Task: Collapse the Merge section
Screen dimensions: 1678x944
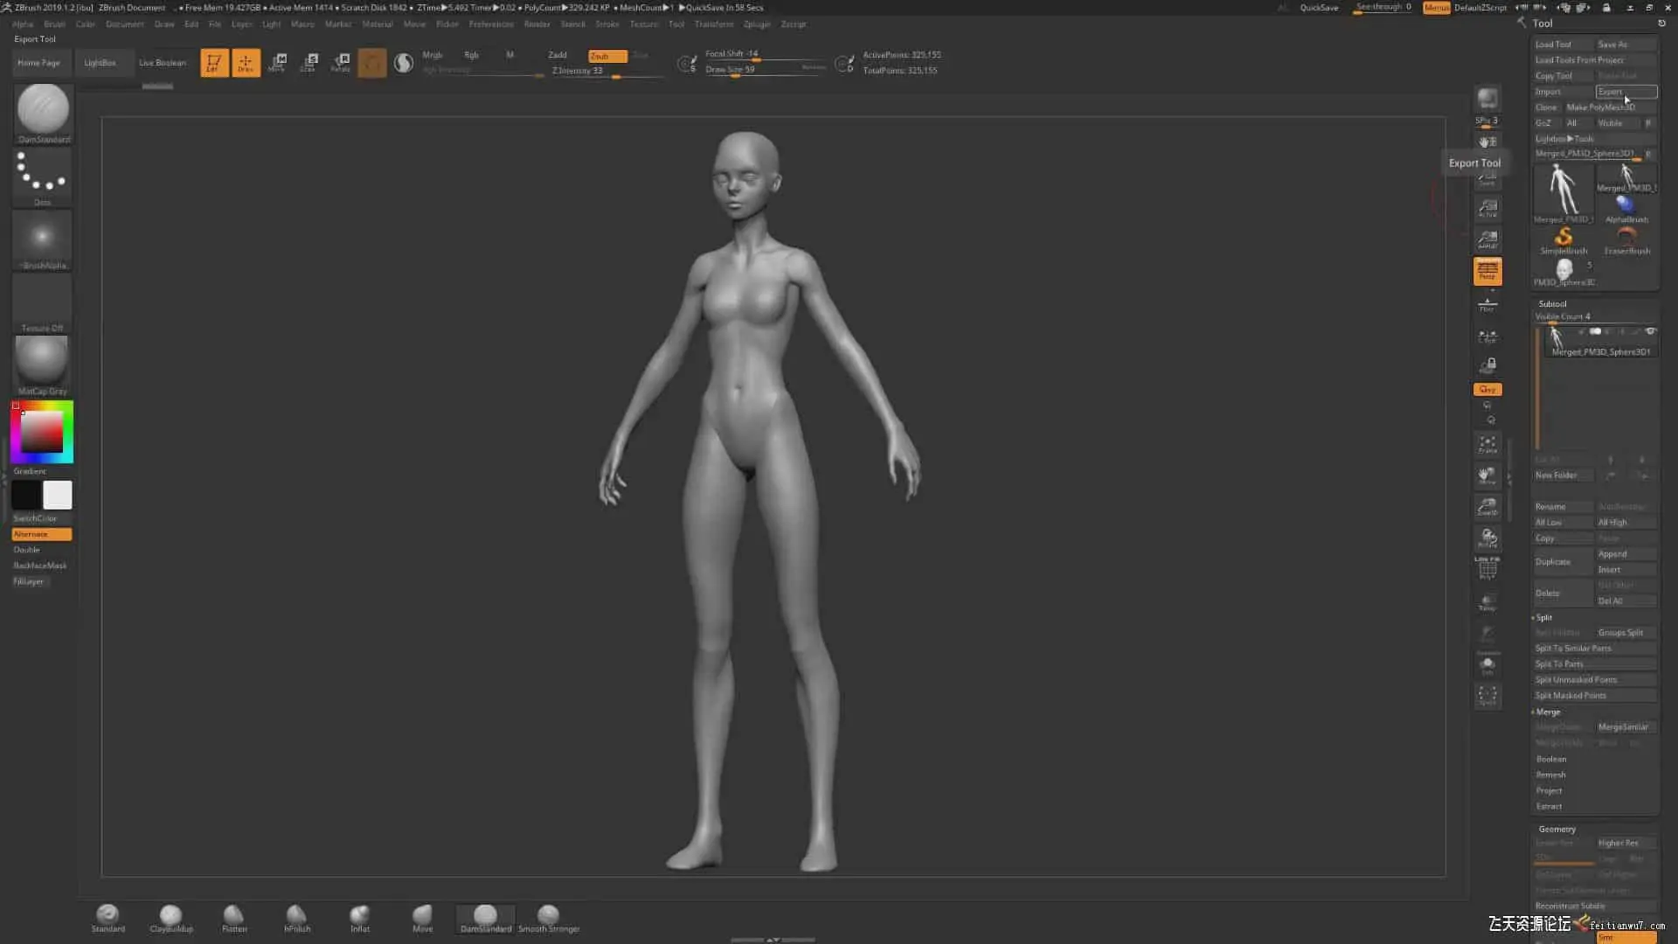Action: pos(1547,711)
